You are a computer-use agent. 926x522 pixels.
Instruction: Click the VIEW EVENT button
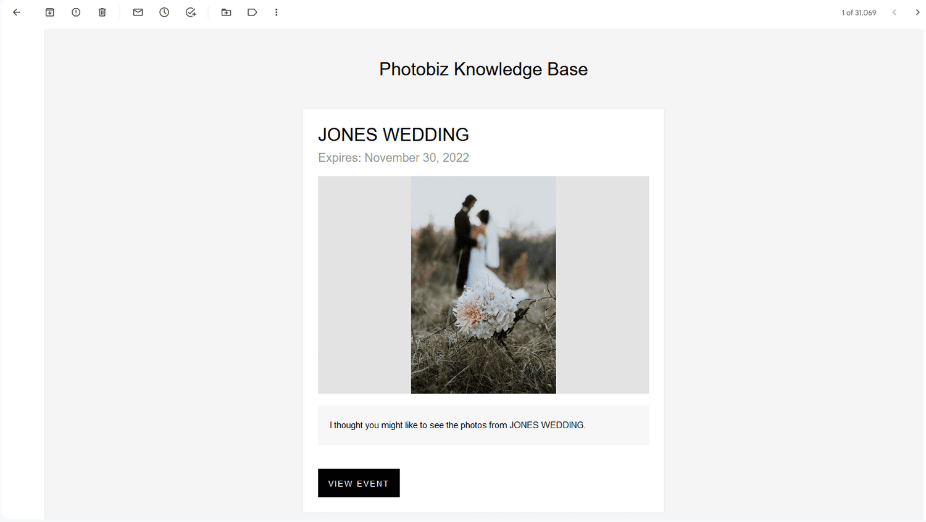coord(359,483)
